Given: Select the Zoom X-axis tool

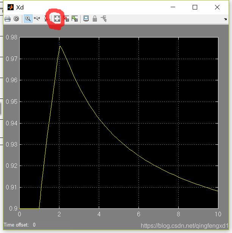Looking at the screenshot, I should click(37, 19).
